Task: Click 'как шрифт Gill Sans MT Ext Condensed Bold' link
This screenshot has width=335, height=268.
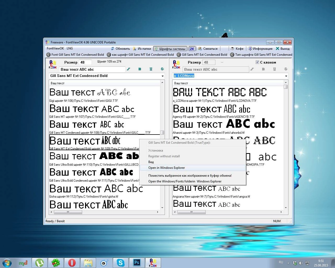Action: [140, 55]
